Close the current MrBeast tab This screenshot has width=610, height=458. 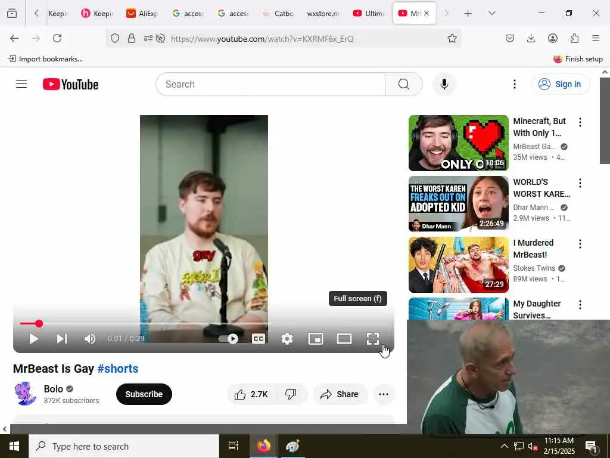tap(427, 13)
